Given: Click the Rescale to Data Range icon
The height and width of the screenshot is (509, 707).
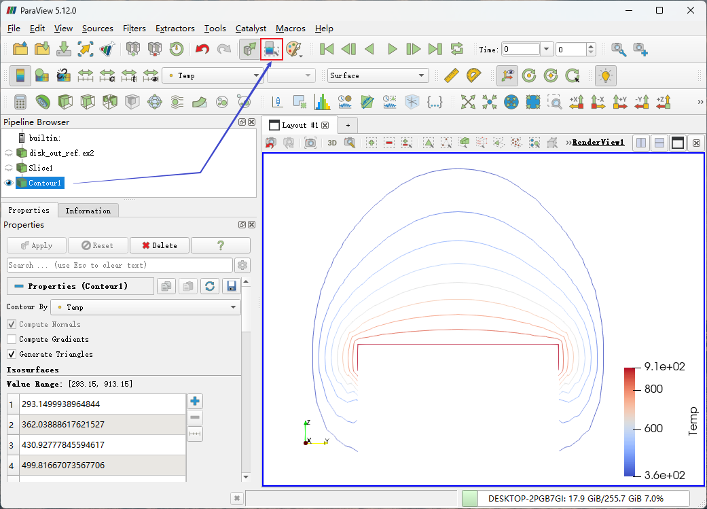Looking at the screenshot, I should [x=86, y=75].
